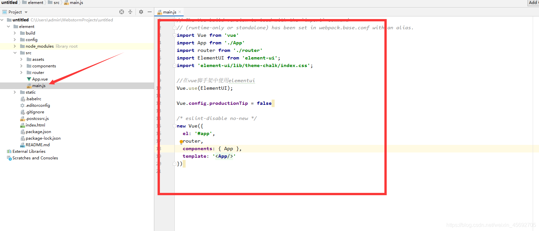Click the static folder icon
Image resolution: width=539 pixels, height=231 pixels.
click(22, 92)
